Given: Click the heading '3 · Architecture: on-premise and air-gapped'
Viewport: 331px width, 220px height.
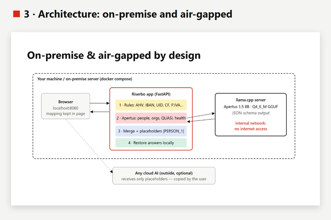Looking at the screenshot, I should point(128,14).
